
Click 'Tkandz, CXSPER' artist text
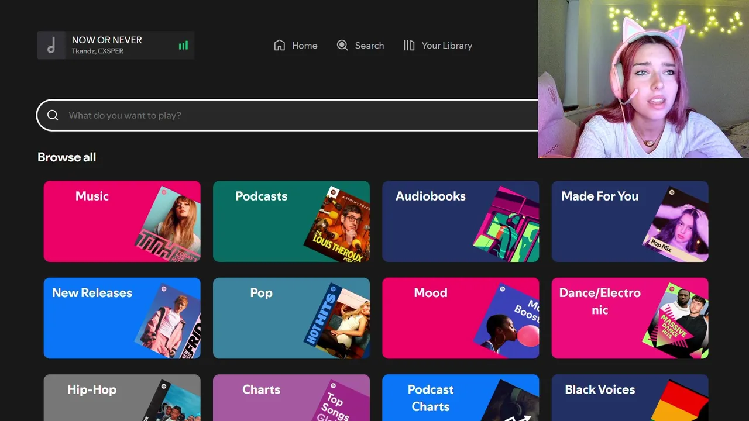pos(98,51)
